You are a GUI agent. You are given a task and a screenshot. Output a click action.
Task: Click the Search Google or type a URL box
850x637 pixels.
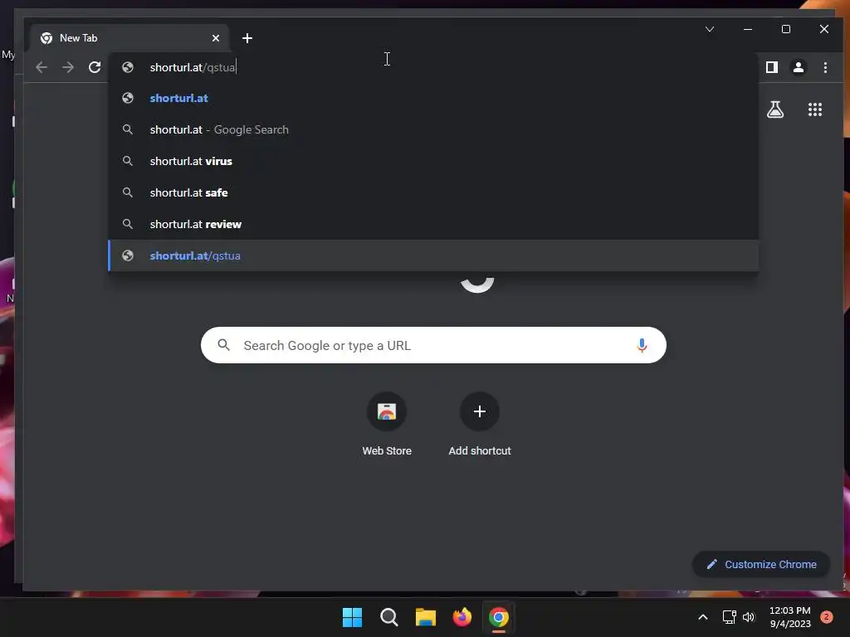click(x=433, y=345)
